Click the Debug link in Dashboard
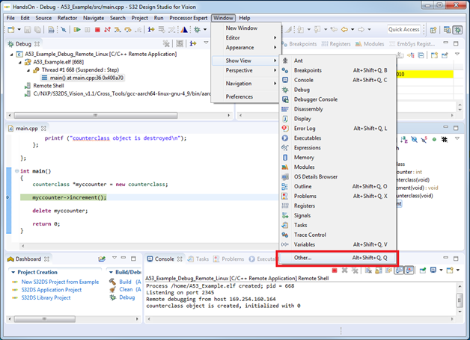 point(127,297)
